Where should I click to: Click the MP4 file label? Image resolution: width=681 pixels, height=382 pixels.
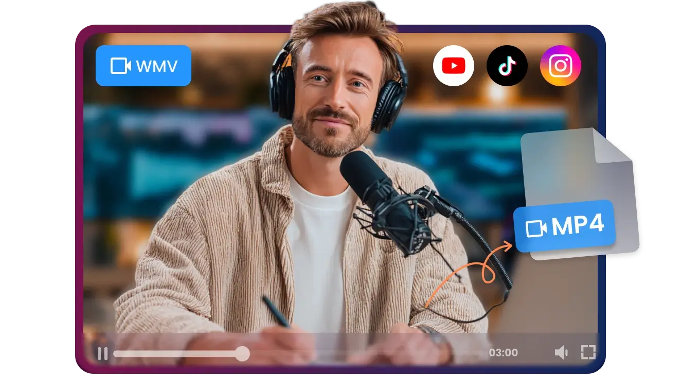[565, 226]
